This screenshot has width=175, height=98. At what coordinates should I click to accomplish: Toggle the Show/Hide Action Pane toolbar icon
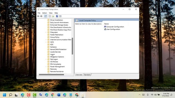pyautogui.click(x=60, y=16)
